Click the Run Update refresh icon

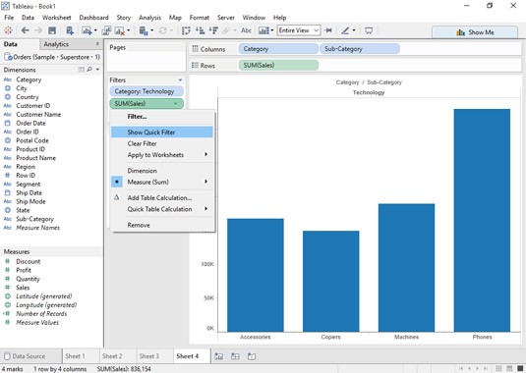tap(162, 30)
